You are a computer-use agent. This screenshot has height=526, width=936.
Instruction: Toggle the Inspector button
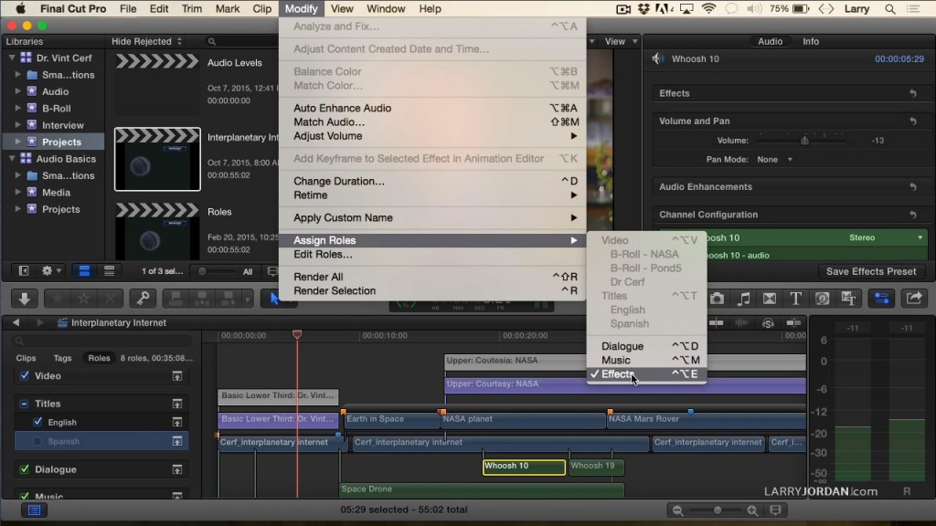[x=882, y=299]
